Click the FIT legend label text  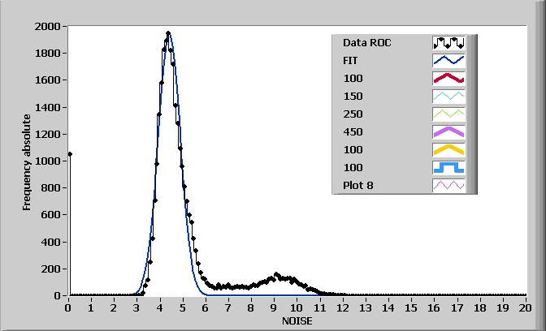[x=352, y=60]
